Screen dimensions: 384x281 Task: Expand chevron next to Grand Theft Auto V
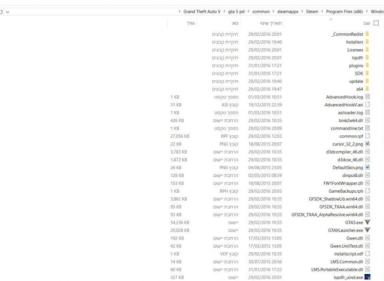179,11
